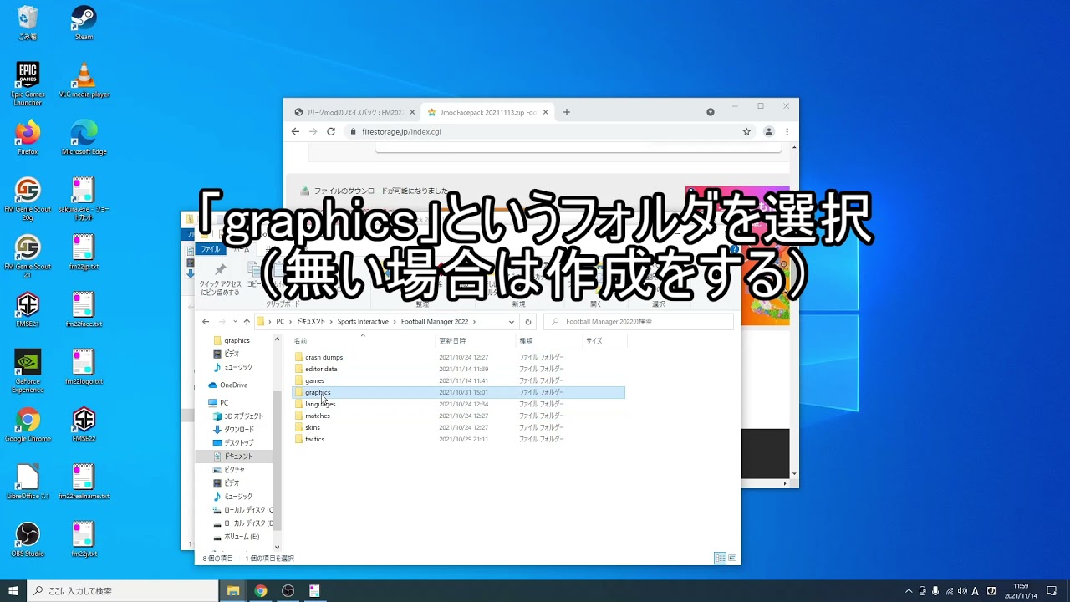Switch to large icons view in status bar
This screenshot has width=1070, height=602.
click(732, 558)
